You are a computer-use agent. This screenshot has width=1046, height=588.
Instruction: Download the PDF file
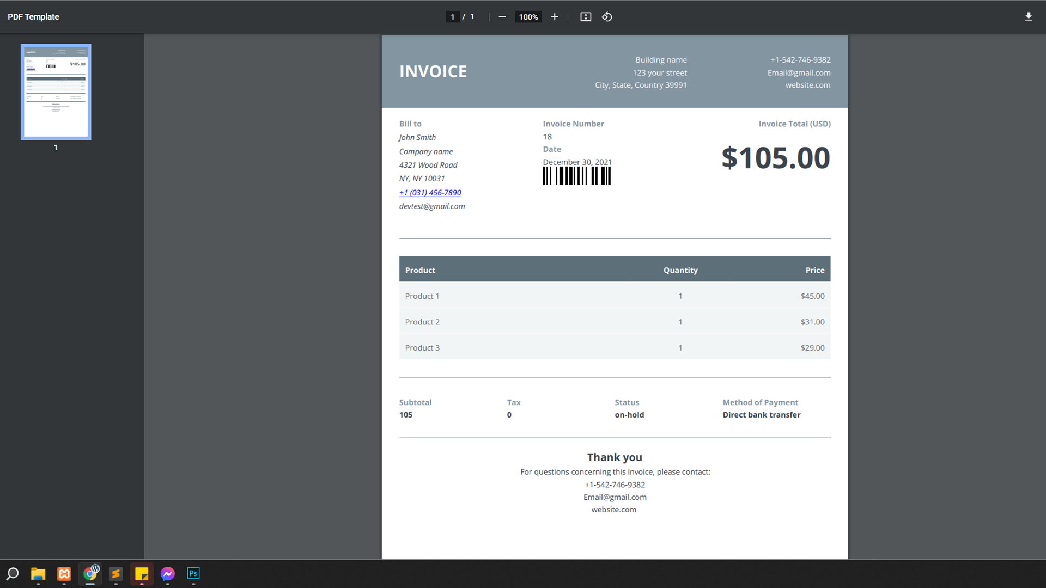tap(1029, 17)
